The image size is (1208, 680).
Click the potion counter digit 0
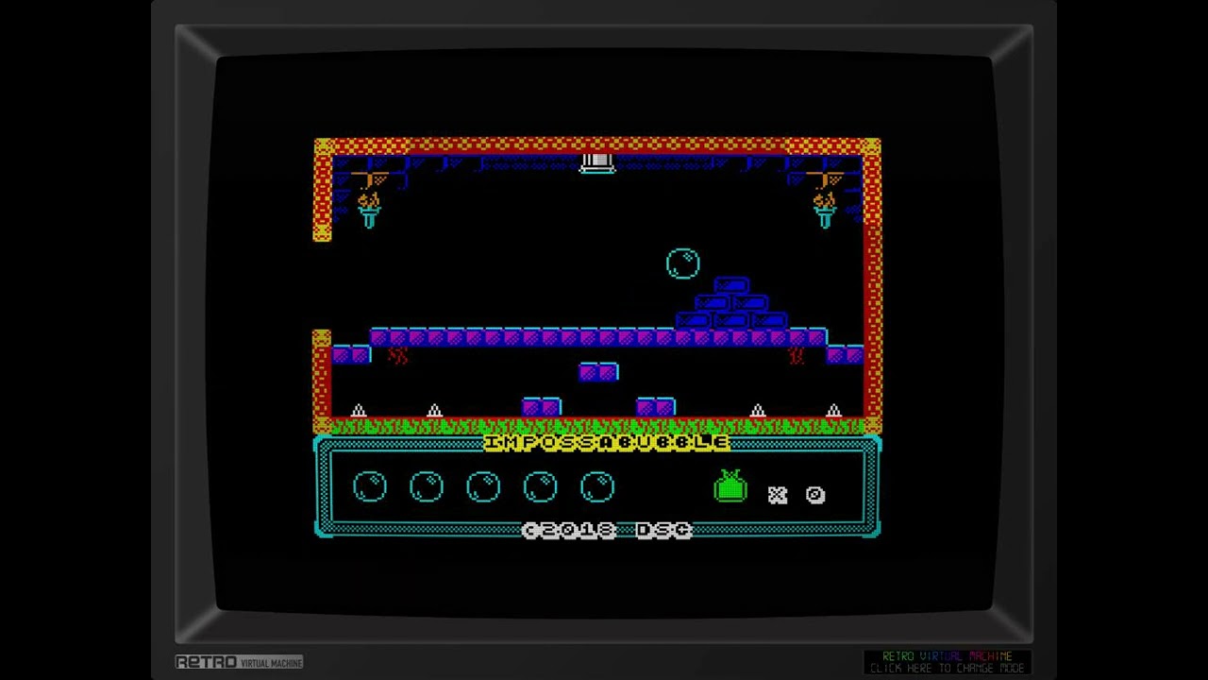(x=815, y=495)
